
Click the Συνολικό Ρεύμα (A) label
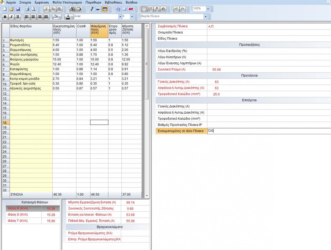[172, 69]
